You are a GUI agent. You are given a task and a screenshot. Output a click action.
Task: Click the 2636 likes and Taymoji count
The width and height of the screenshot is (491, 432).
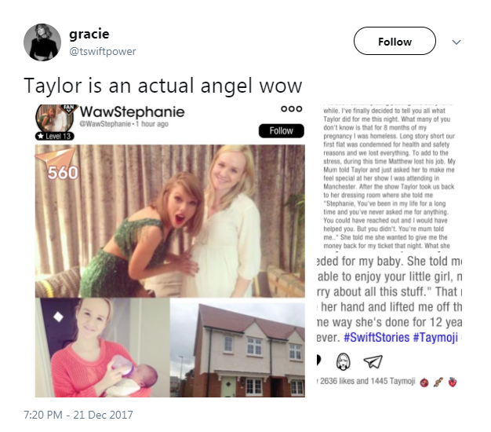click(x=367, y=381)
